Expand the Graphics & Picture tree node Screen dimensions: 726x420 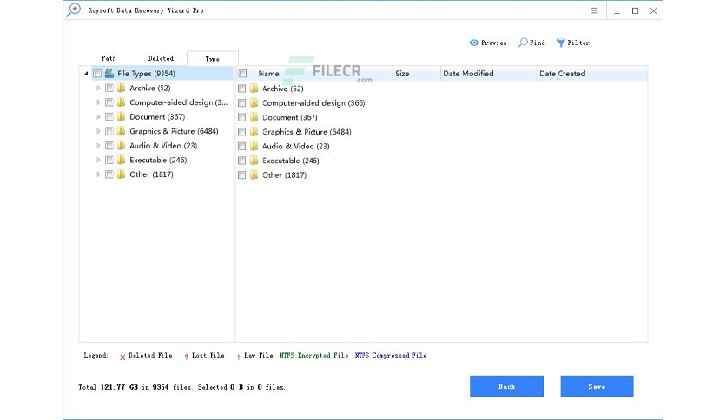point(98,131)
